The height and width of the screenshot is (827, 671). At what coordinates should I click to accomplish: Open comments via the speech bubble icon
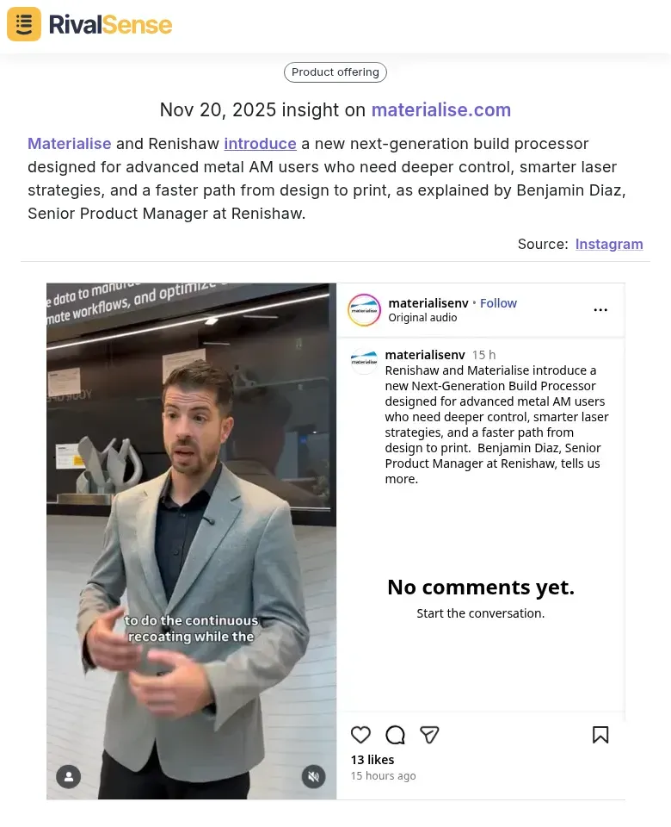(395, 735)
